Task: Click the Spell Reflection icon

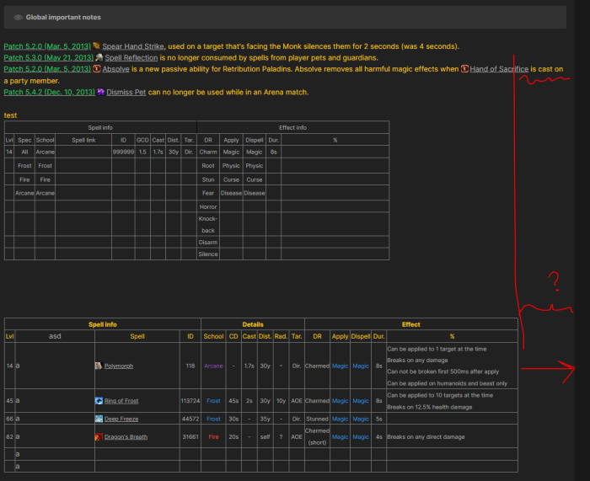Action: [x=99, y=58]
